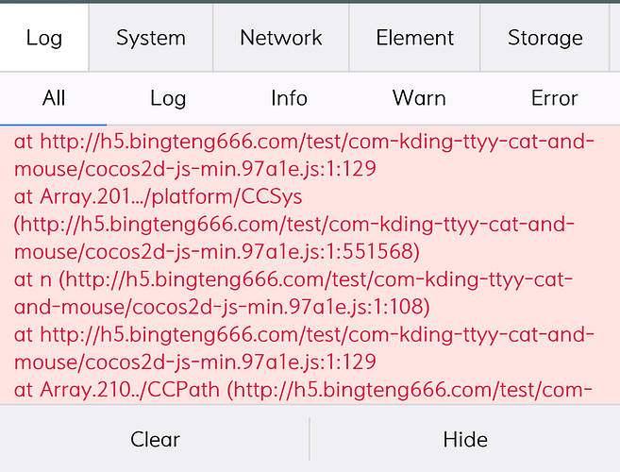Filter messages to Info level

[x=289, y=98]
